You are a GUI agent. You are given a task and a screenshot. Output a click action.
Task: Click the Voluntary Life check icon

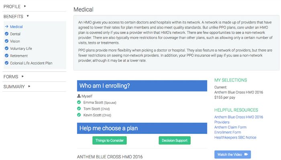pyautogui.click(x=6, y=48)
